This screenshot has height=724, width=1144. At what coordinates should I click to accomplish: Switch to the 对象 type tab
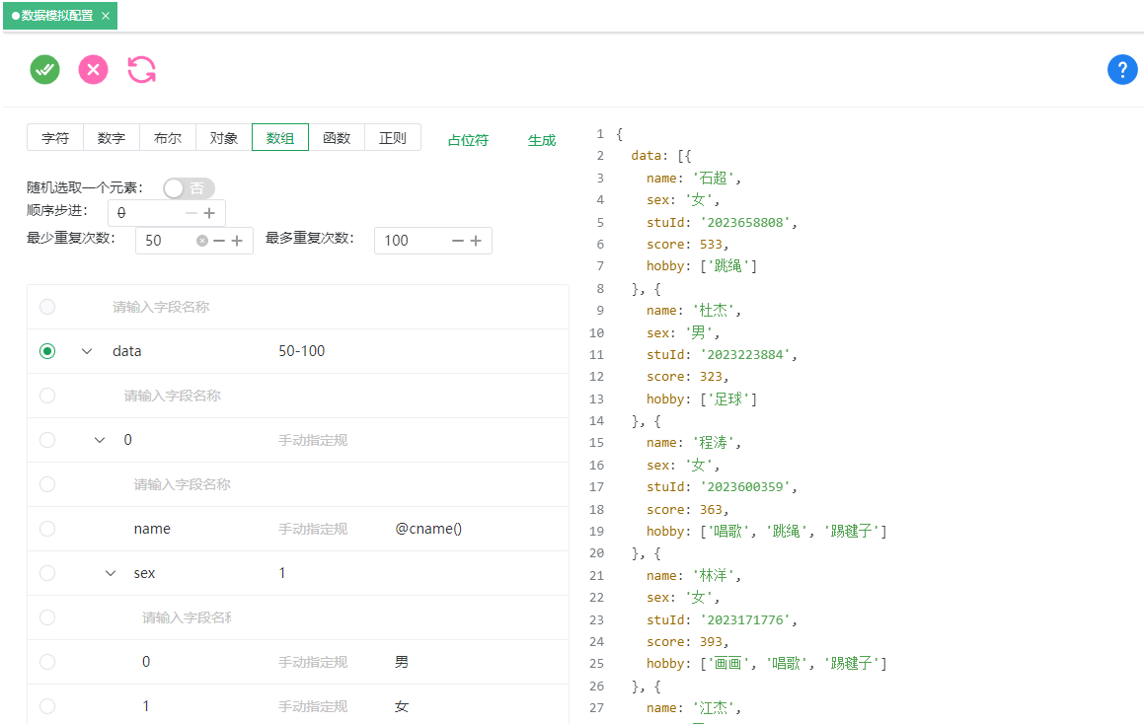[x=224, y=138]
